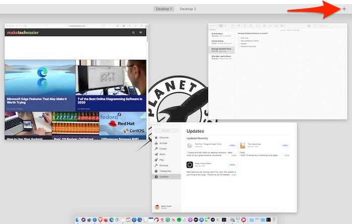Click the Safari address bar

pyautogui.click(x=76, y=26)
